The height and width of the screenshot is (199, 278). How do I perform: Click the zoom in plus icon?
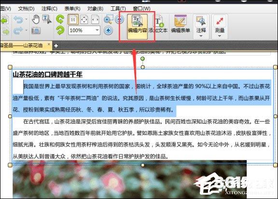(108, 30)
